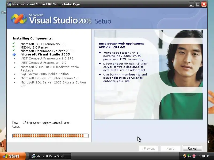Click the checkmark beside Microsoft Document Explorer 2005
The image size is (214, 160).
14,50
